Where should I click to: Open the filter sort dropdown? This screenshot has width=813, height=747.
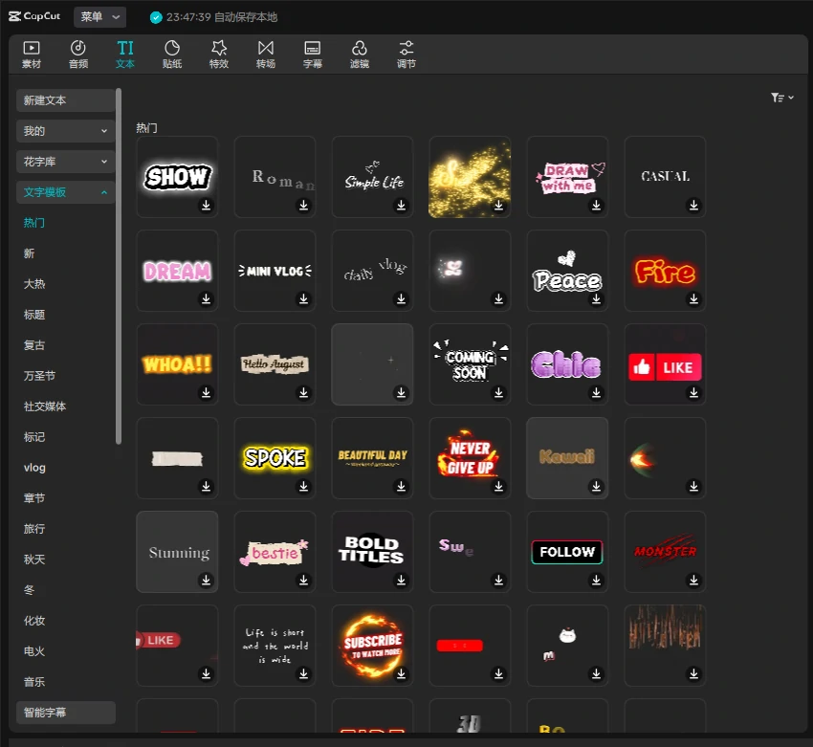782,98
